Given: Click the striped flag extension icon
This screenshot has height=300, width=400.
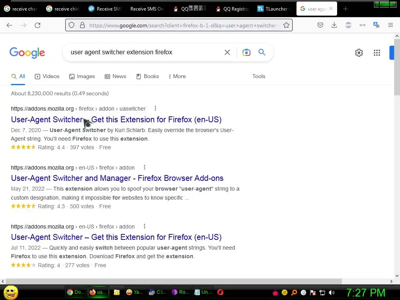Looking at the screenshot, I should tap(348, 25).
